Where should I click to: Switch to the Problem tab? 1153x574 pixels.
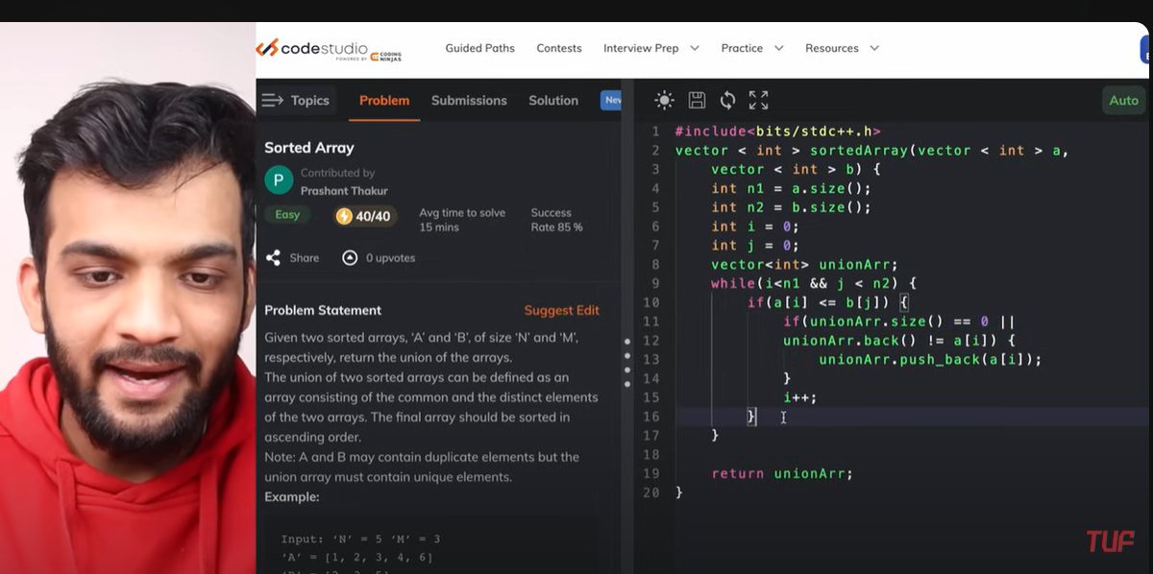coord(384,100)
